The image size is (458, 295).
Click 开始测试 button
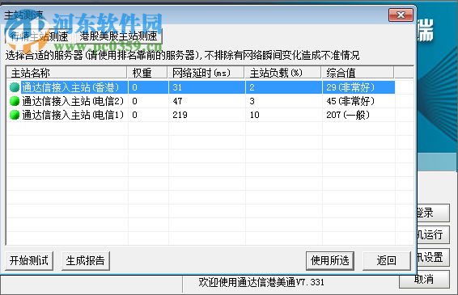coord(29,260)
